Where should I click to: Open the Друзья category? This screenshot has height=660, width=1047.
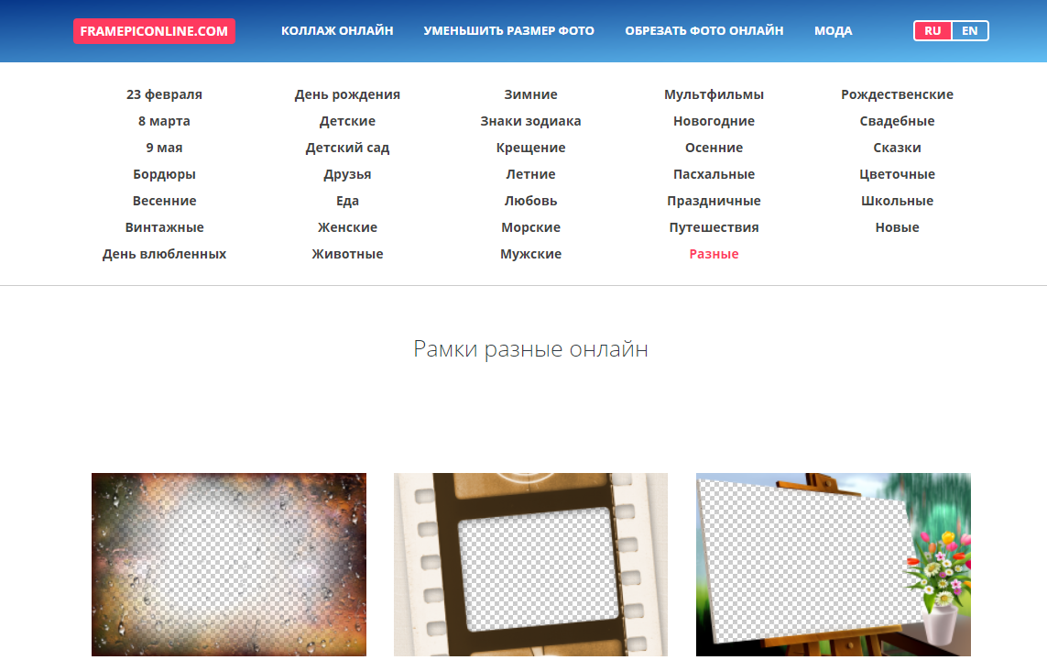click(348, 174)
